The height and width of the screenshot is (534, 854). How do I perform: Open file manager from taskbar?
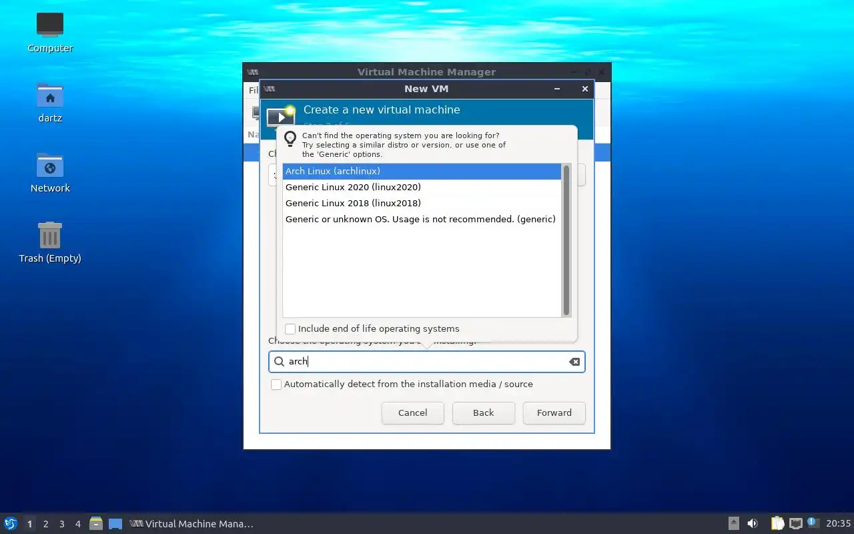96,524
